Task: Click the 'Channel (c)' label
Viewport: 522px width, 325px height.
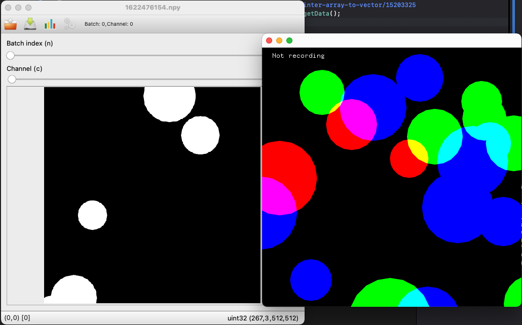Action: click(x=24, y=68)
